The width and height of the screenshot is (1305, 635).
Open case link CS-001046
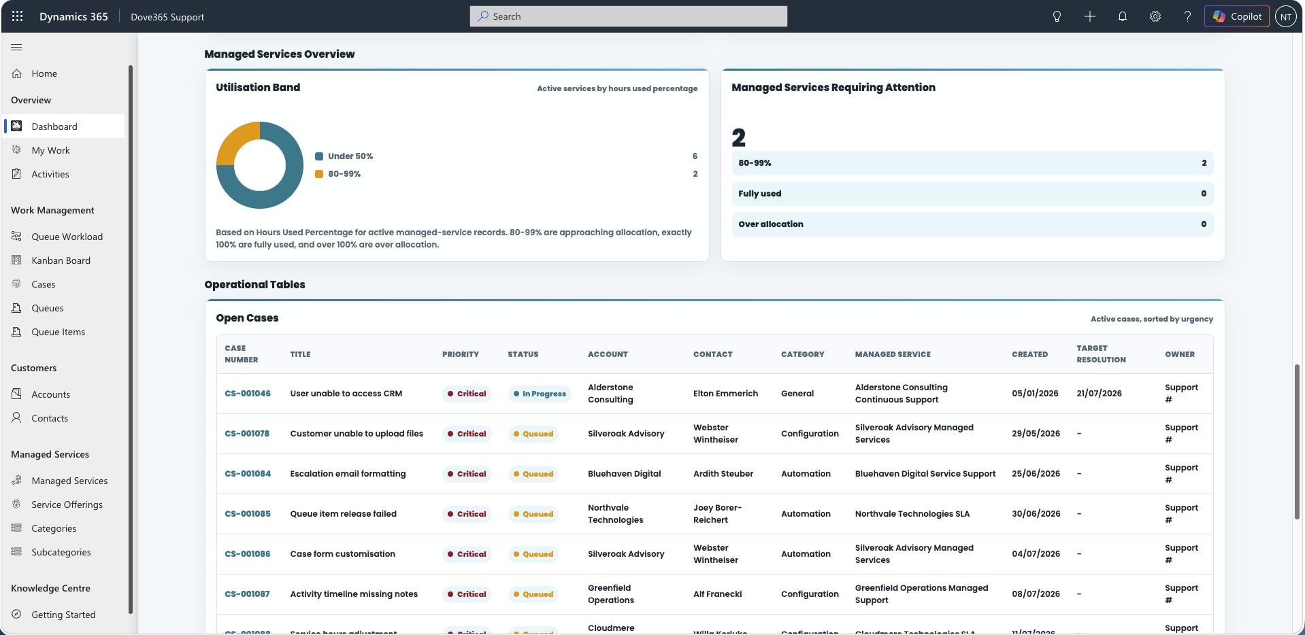(248, 394)
